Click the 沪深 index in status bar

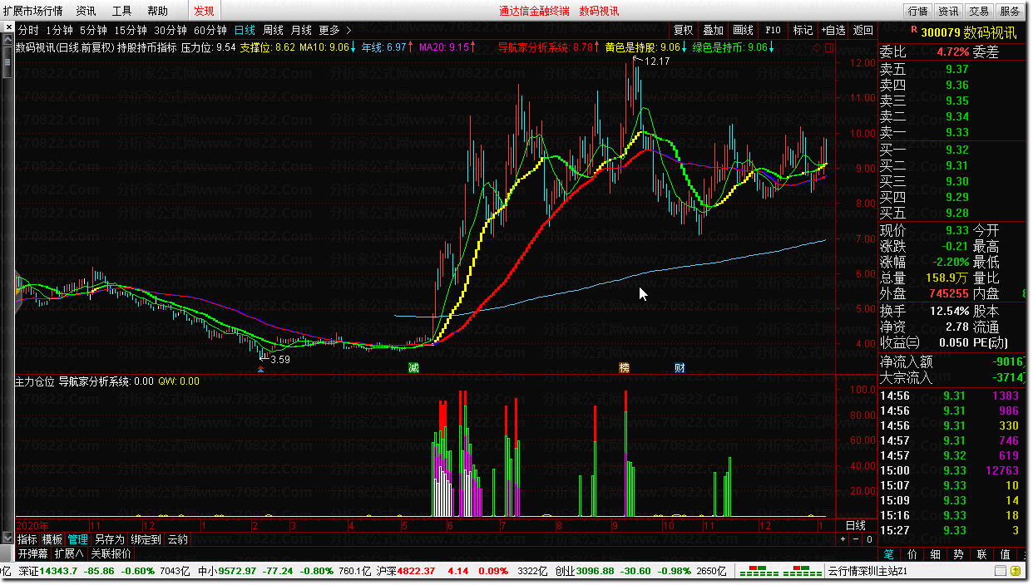point(386,572)
